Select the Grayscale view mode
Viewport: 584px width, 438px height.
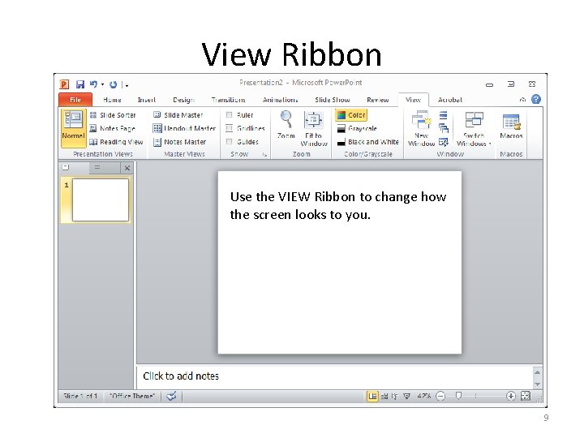(357, 128)
